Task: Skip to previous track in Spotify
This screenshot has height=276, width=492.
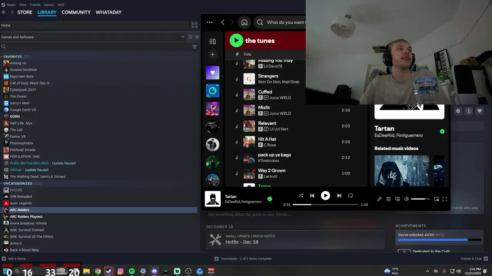Action: click(x=312, y=195)
